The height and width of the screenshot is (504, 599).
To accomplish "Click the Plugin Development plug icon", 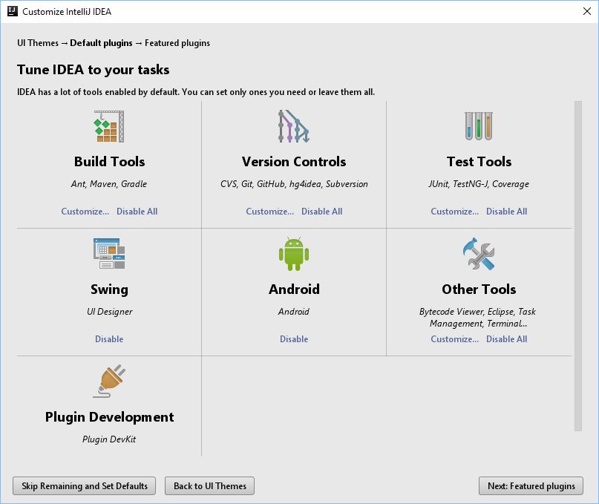I will (109, 381).
